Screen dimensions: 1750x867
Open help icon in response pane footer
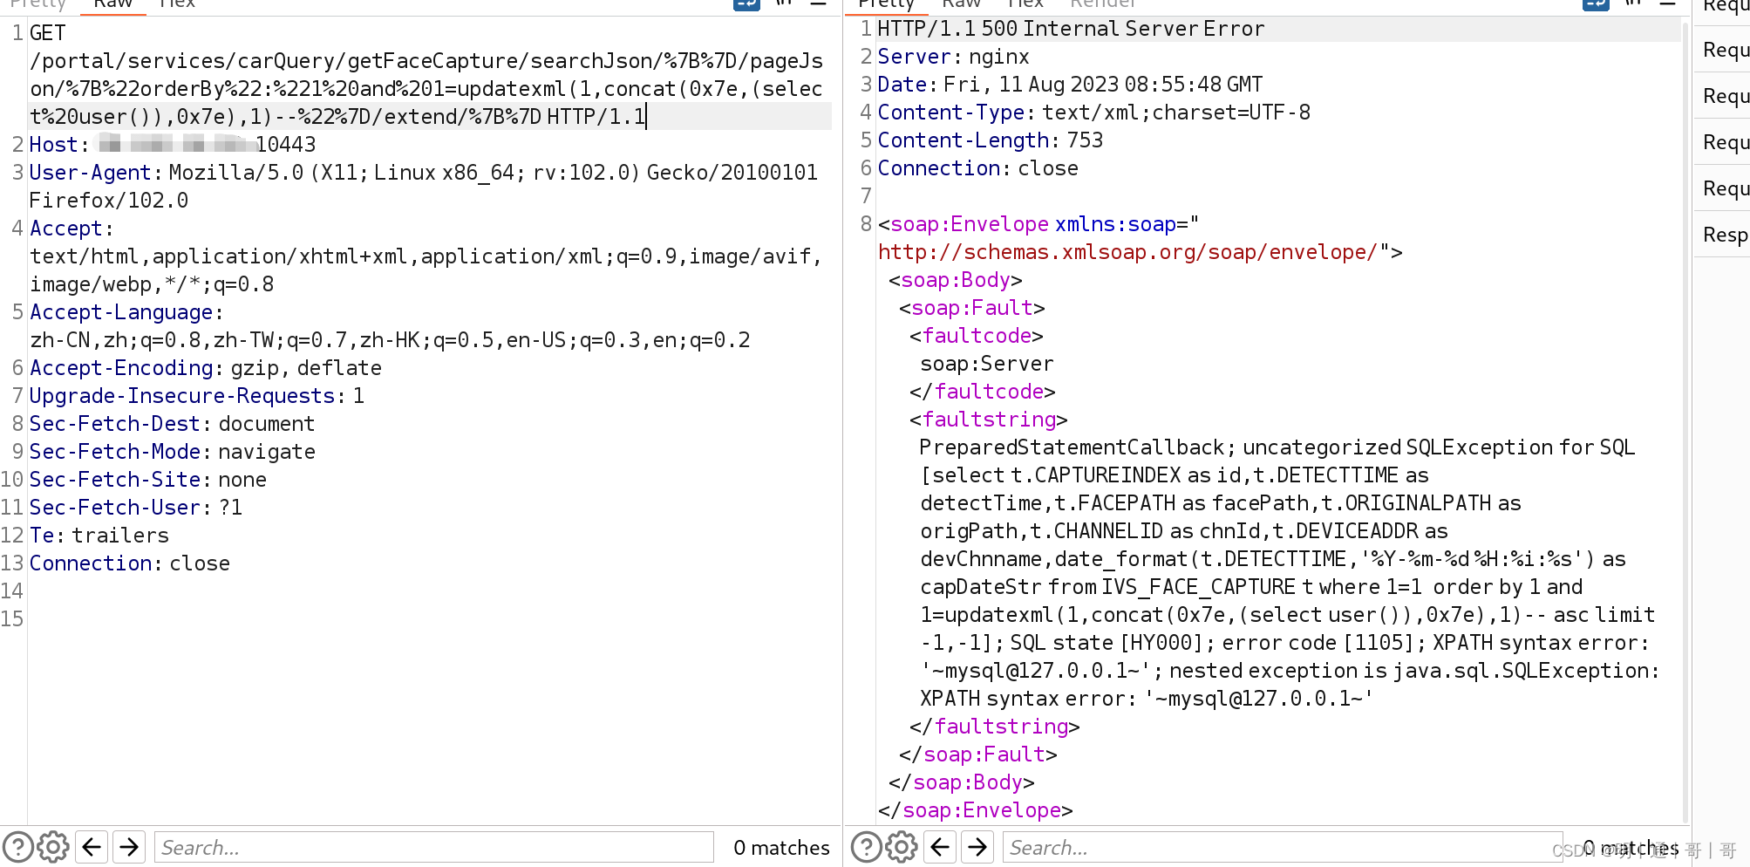(x=867, y=847)
